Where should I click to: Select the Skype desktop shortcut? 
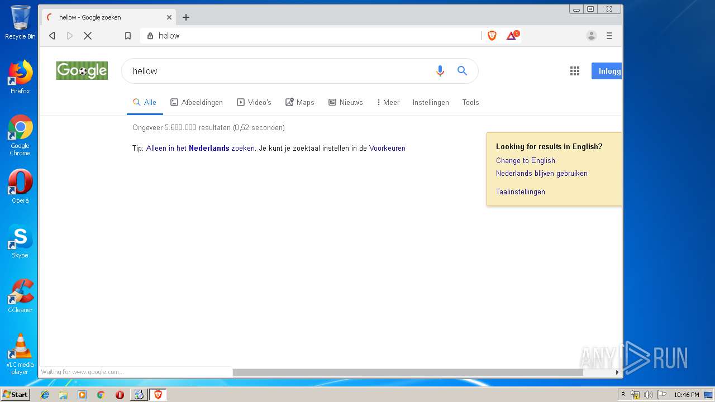[20, 241]
